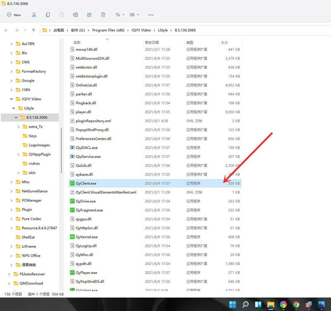Click the Cut icon in the toolbar

[x=34, y=15]
